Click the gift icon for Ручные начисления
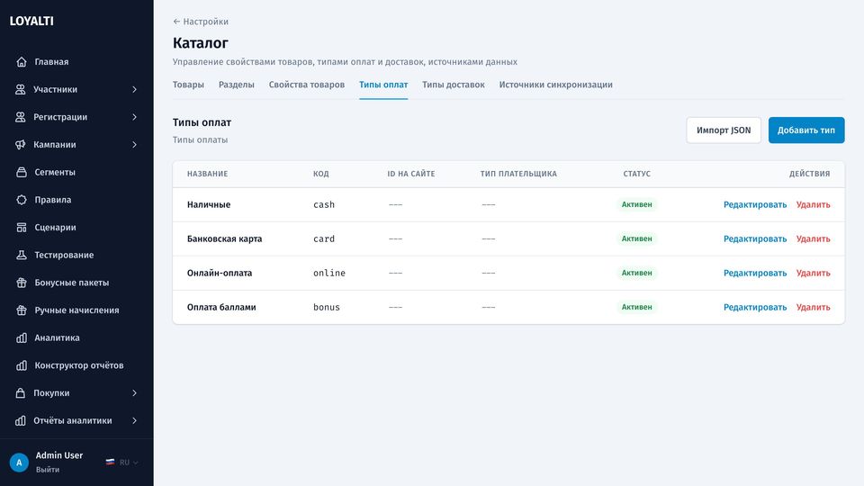 22,310
